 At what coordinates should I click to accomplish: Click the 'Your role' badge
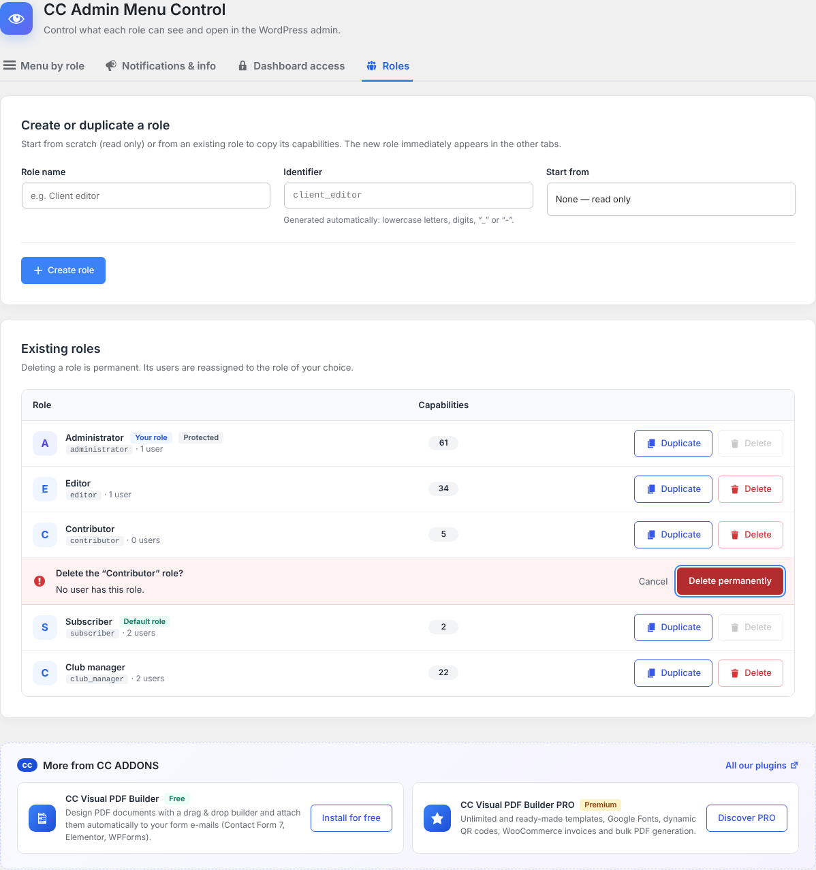[x=151, y=437]
